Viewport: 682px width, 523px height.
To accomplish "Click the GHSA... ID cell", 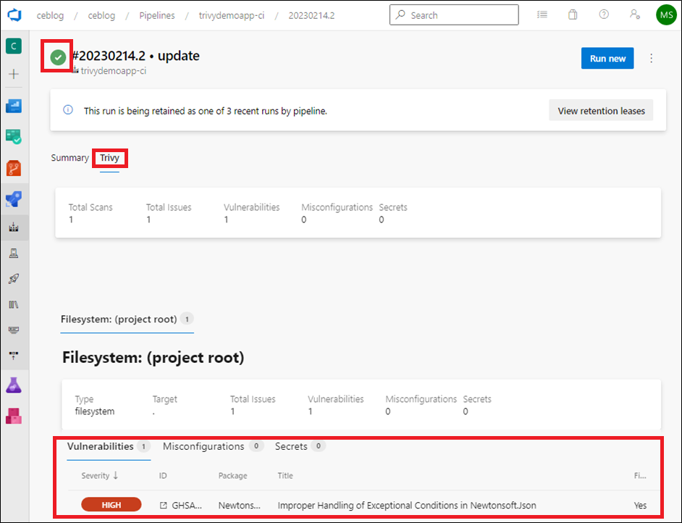I will coord(187,505).
